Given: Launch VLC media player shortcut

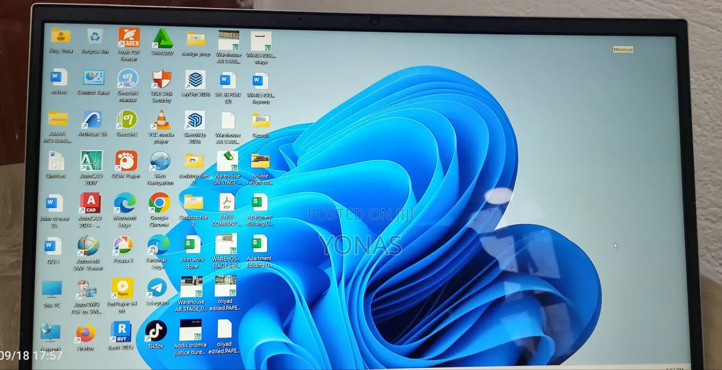Looking at the screenshot, I should pos(161,127).
